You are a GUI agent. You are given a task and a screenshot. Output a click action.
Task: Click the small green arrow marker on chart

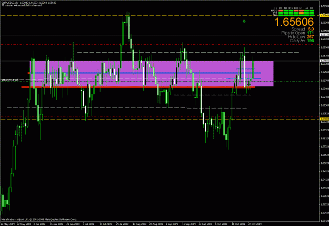point(244,21)
